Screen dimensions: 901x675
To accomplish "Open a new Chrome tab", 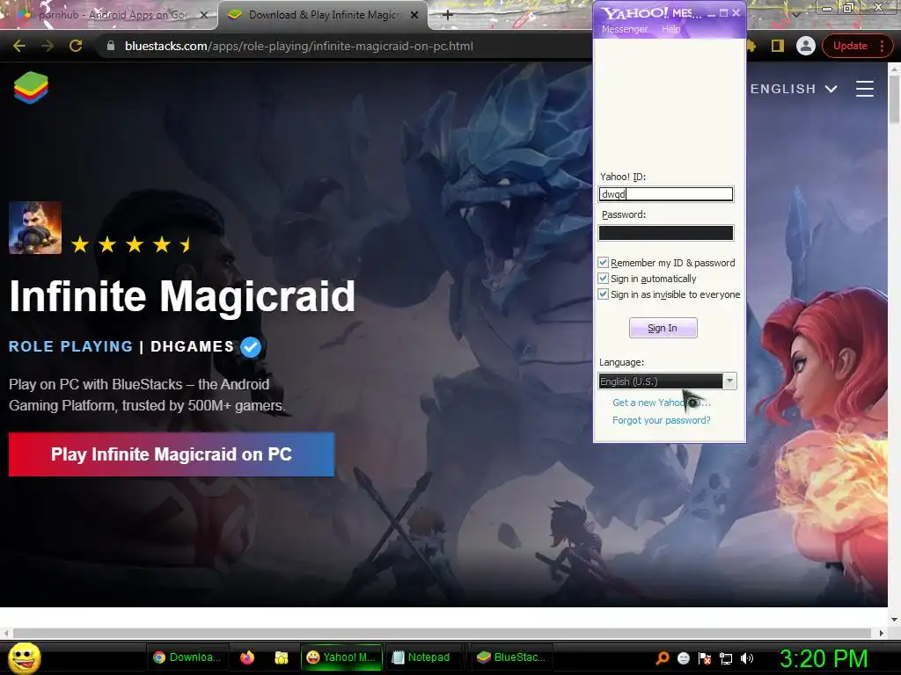I will click(448, 15).
